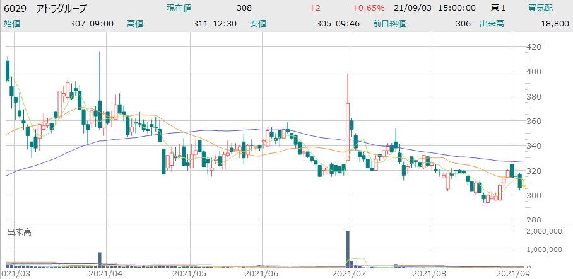The width and height of the screenshot is (573, 279).
Task: Click the 高値 high price label
Action: [x=135, y=23]
